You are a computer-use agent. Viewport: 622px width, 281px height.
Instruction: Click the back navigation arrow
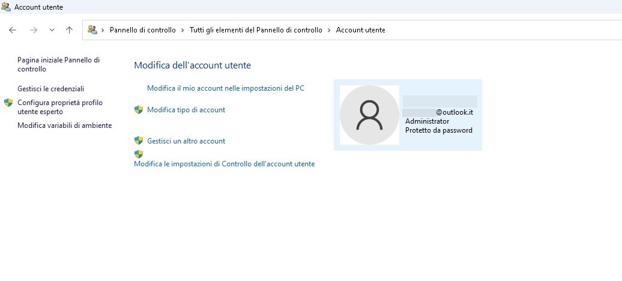point(13,30)
